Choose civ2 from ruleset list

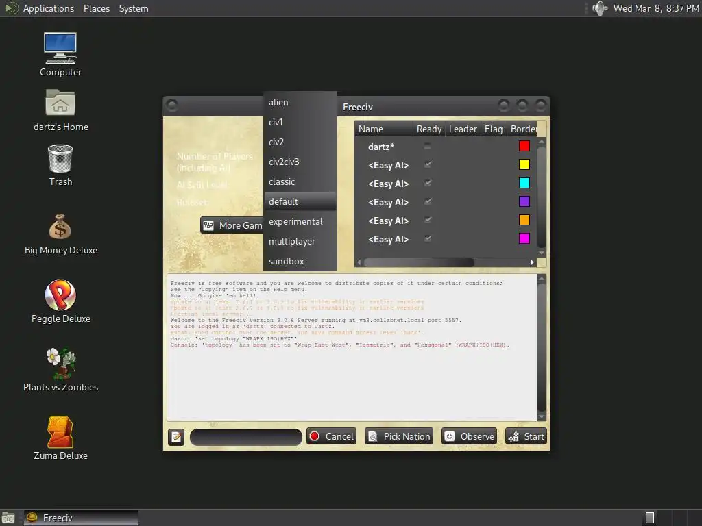pos(300,142)
